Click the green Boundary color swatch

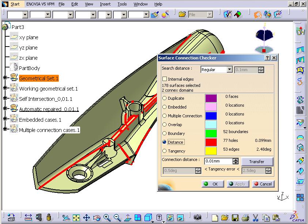211,133
